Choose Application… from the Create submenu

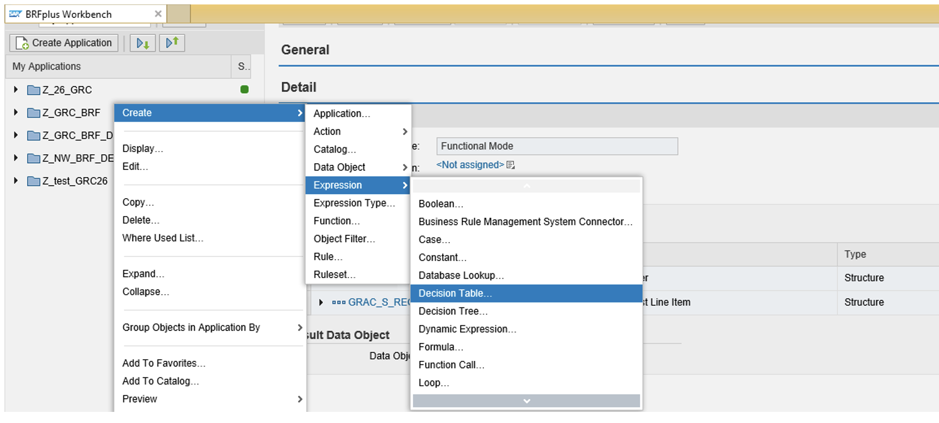tap(358, 114)
